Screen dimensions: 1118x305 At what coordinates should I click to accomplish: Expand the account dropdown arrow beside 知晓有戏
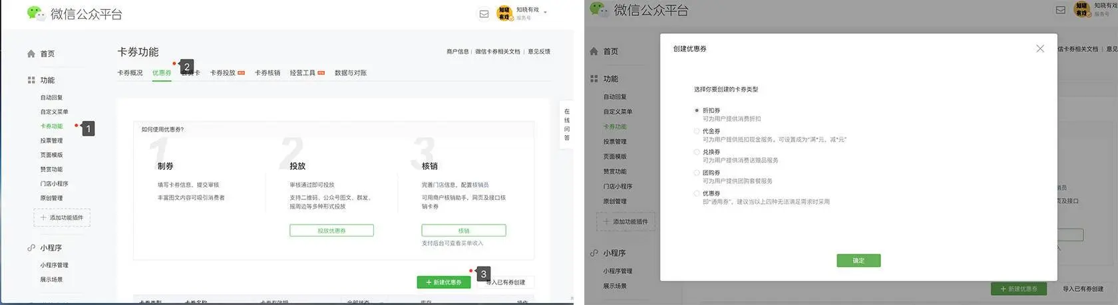545,12
